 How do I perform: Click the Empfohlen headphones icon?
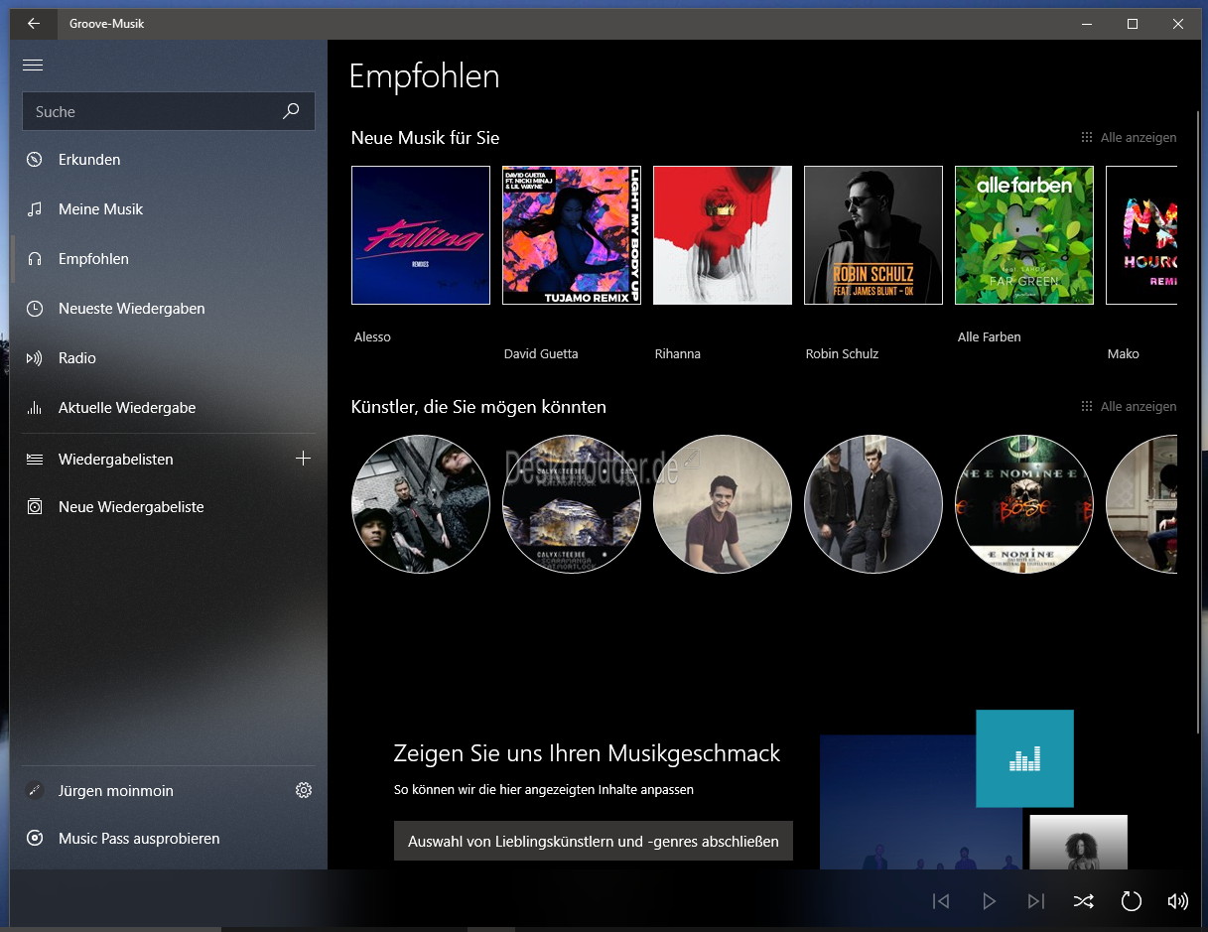[x=35, y=259]
